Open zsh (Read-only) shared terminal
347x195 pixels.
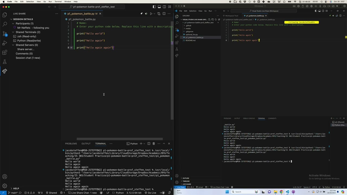tap(27, 36)
